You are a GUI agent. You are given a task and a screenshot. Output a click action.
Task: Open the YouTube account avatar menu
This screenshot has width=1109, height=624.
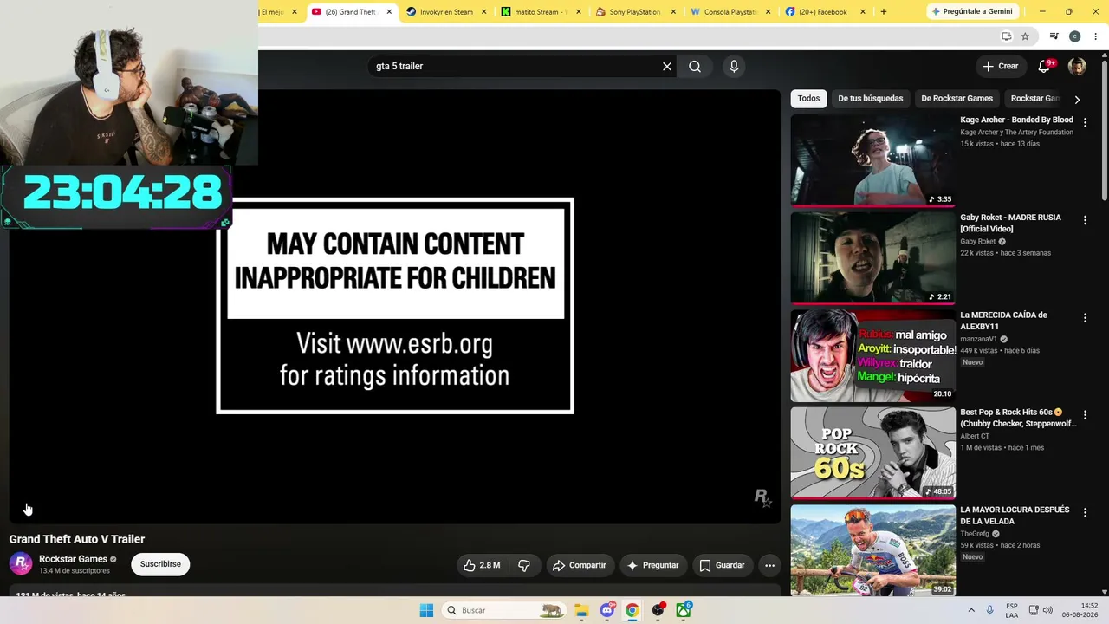pos(1077,67)
